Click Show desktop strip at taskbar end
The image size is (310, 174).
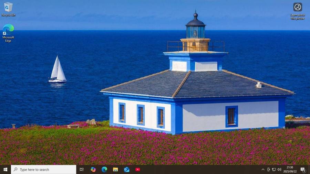[309, 170]
